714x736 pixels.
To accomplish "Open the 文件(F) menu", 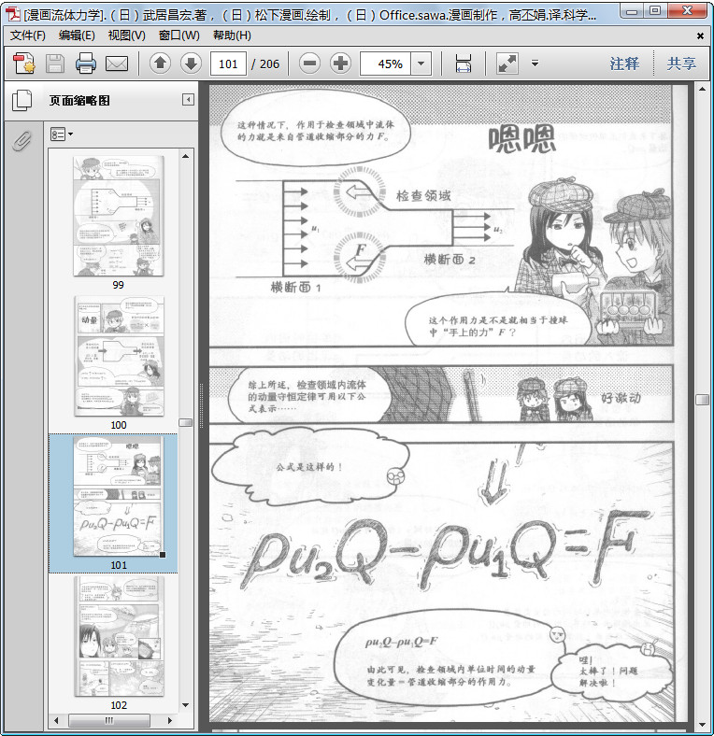I will [28, 35].
